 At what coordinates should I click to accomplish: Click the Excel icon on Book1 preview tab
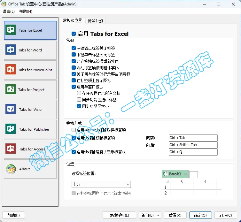point(165,174)
